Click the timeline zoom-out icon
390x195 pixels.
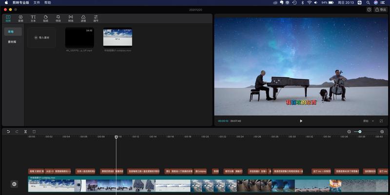tap(349, 132)
